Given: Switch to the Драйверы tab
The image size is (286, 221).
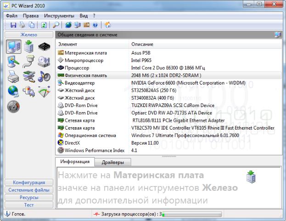Looking at the screenshot, I should [x=113, y=162].
